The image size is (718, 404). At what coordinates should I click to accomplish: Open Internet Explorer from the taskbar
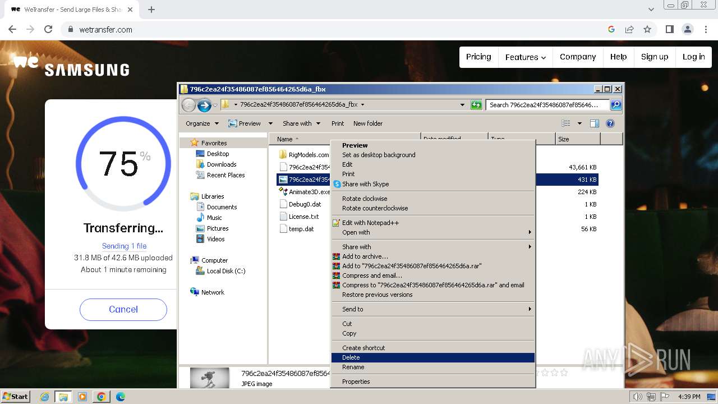click(x=45, y=397)
